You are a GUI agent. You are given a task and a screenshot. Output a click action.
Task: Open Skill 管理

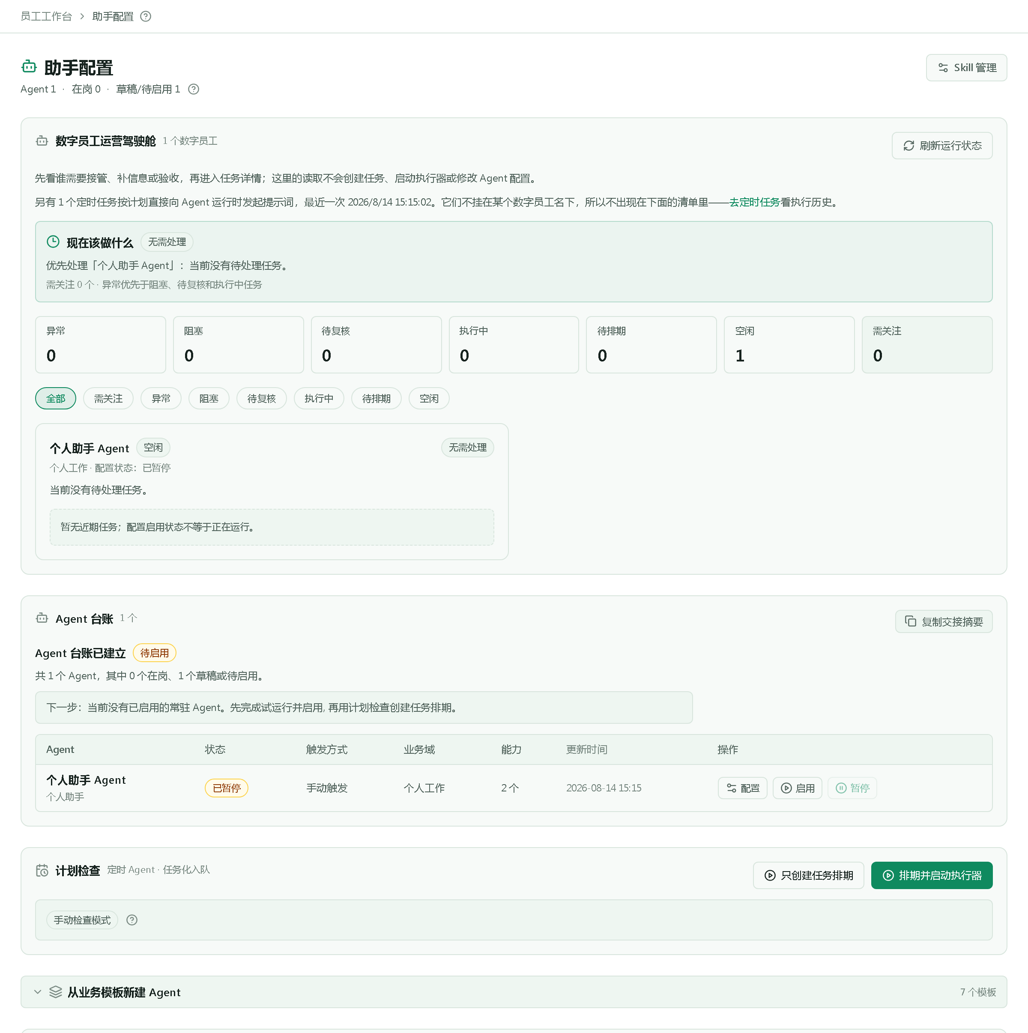966,68
